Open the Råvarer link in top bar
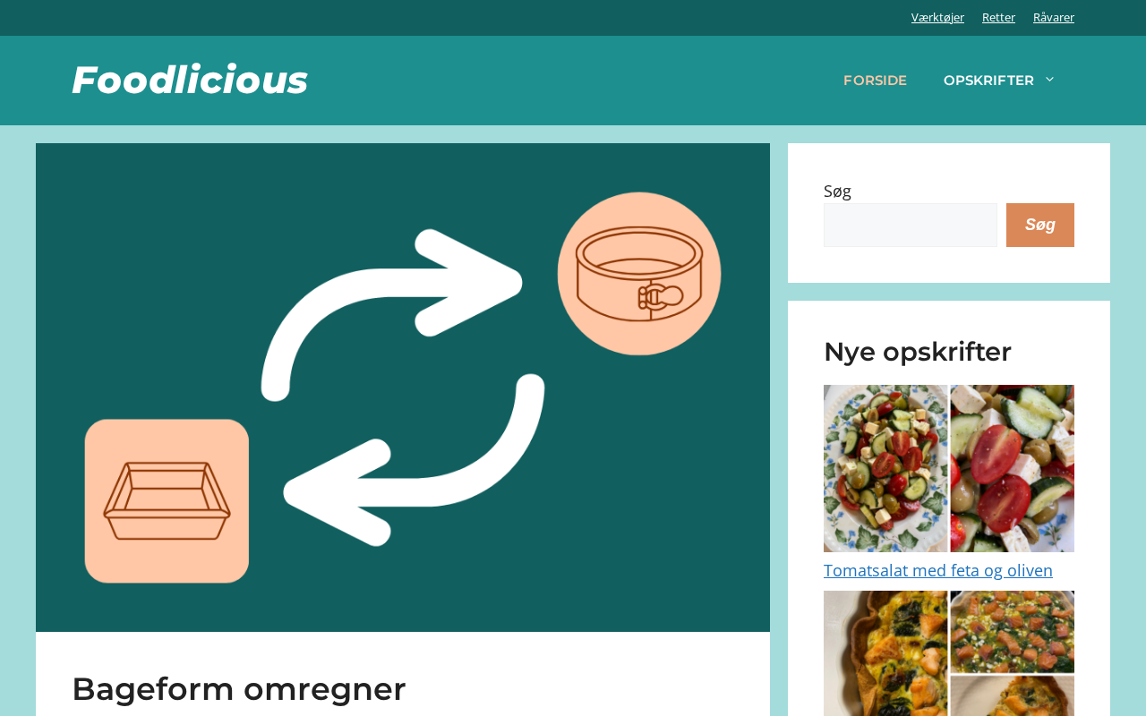 pos(1054,17)
